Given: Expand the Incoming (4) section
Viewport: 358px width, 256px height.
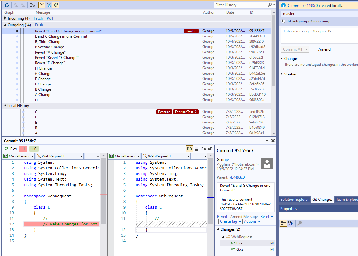Looking at the screenshot, I should click(5, 18).
